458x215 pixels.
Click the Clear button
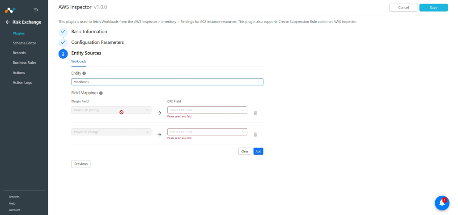(x=245, y=152)
